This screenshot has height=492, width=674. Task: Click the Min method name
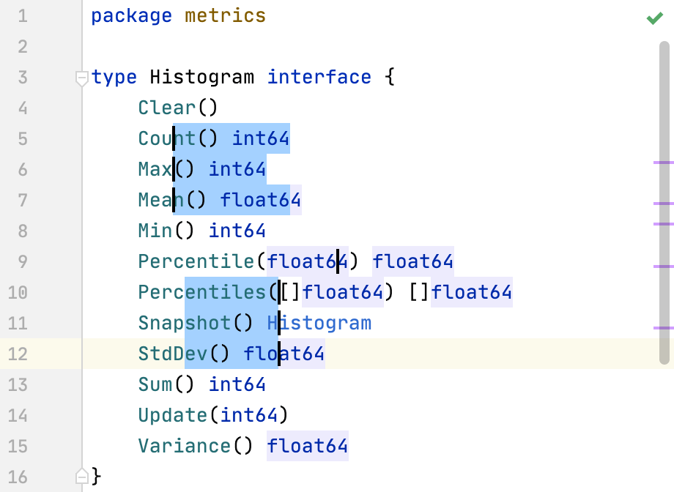[x=155, y=231]
